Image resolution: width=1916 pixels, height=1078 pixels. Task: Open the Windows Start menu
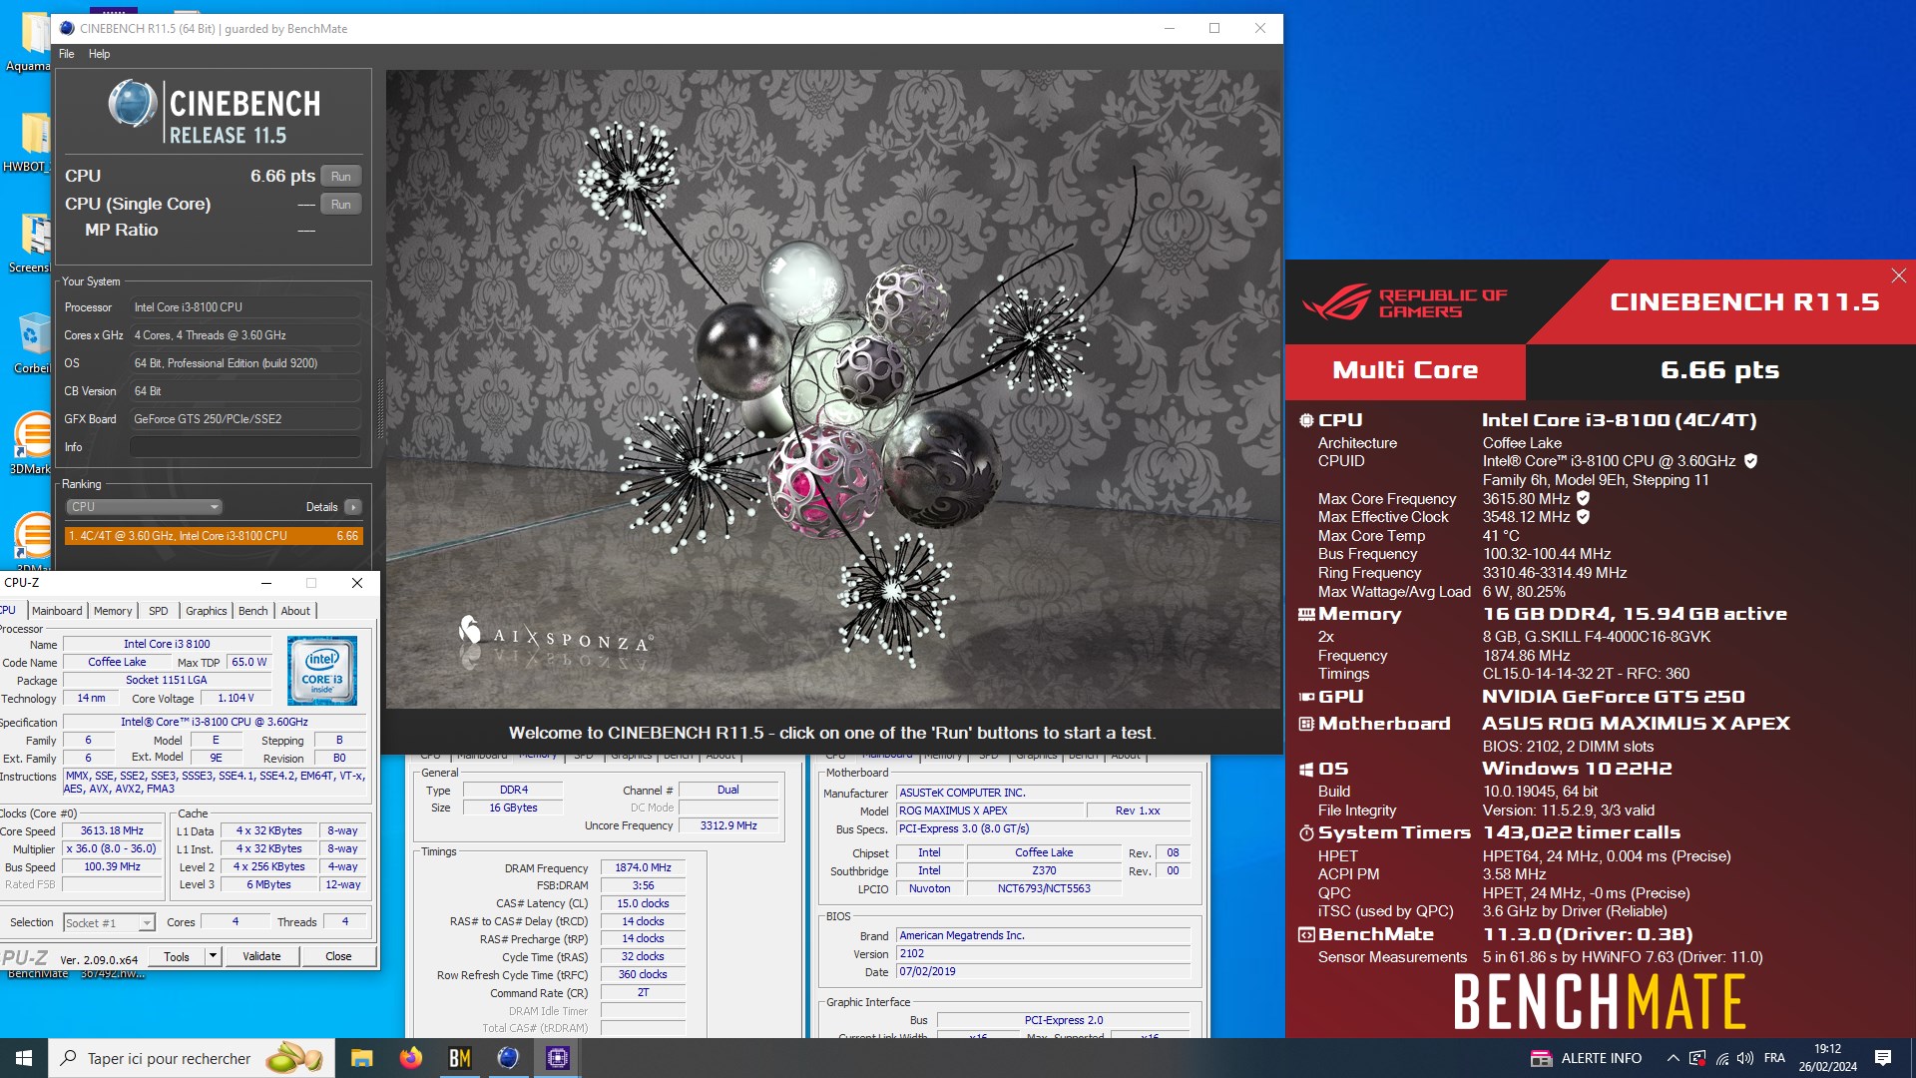(x=24, y=1058)
